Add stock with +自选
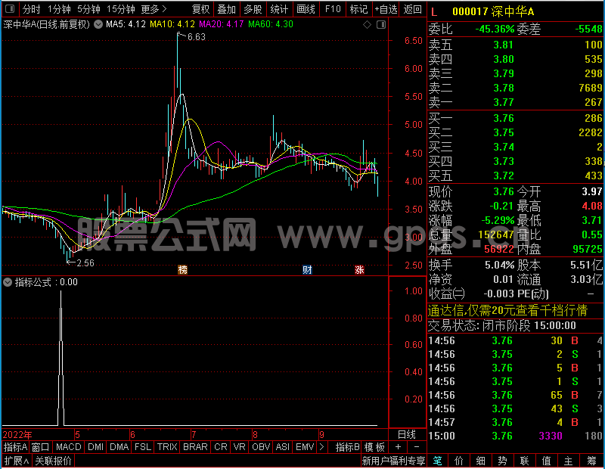The image size is (605, 469). pos(386,9)
